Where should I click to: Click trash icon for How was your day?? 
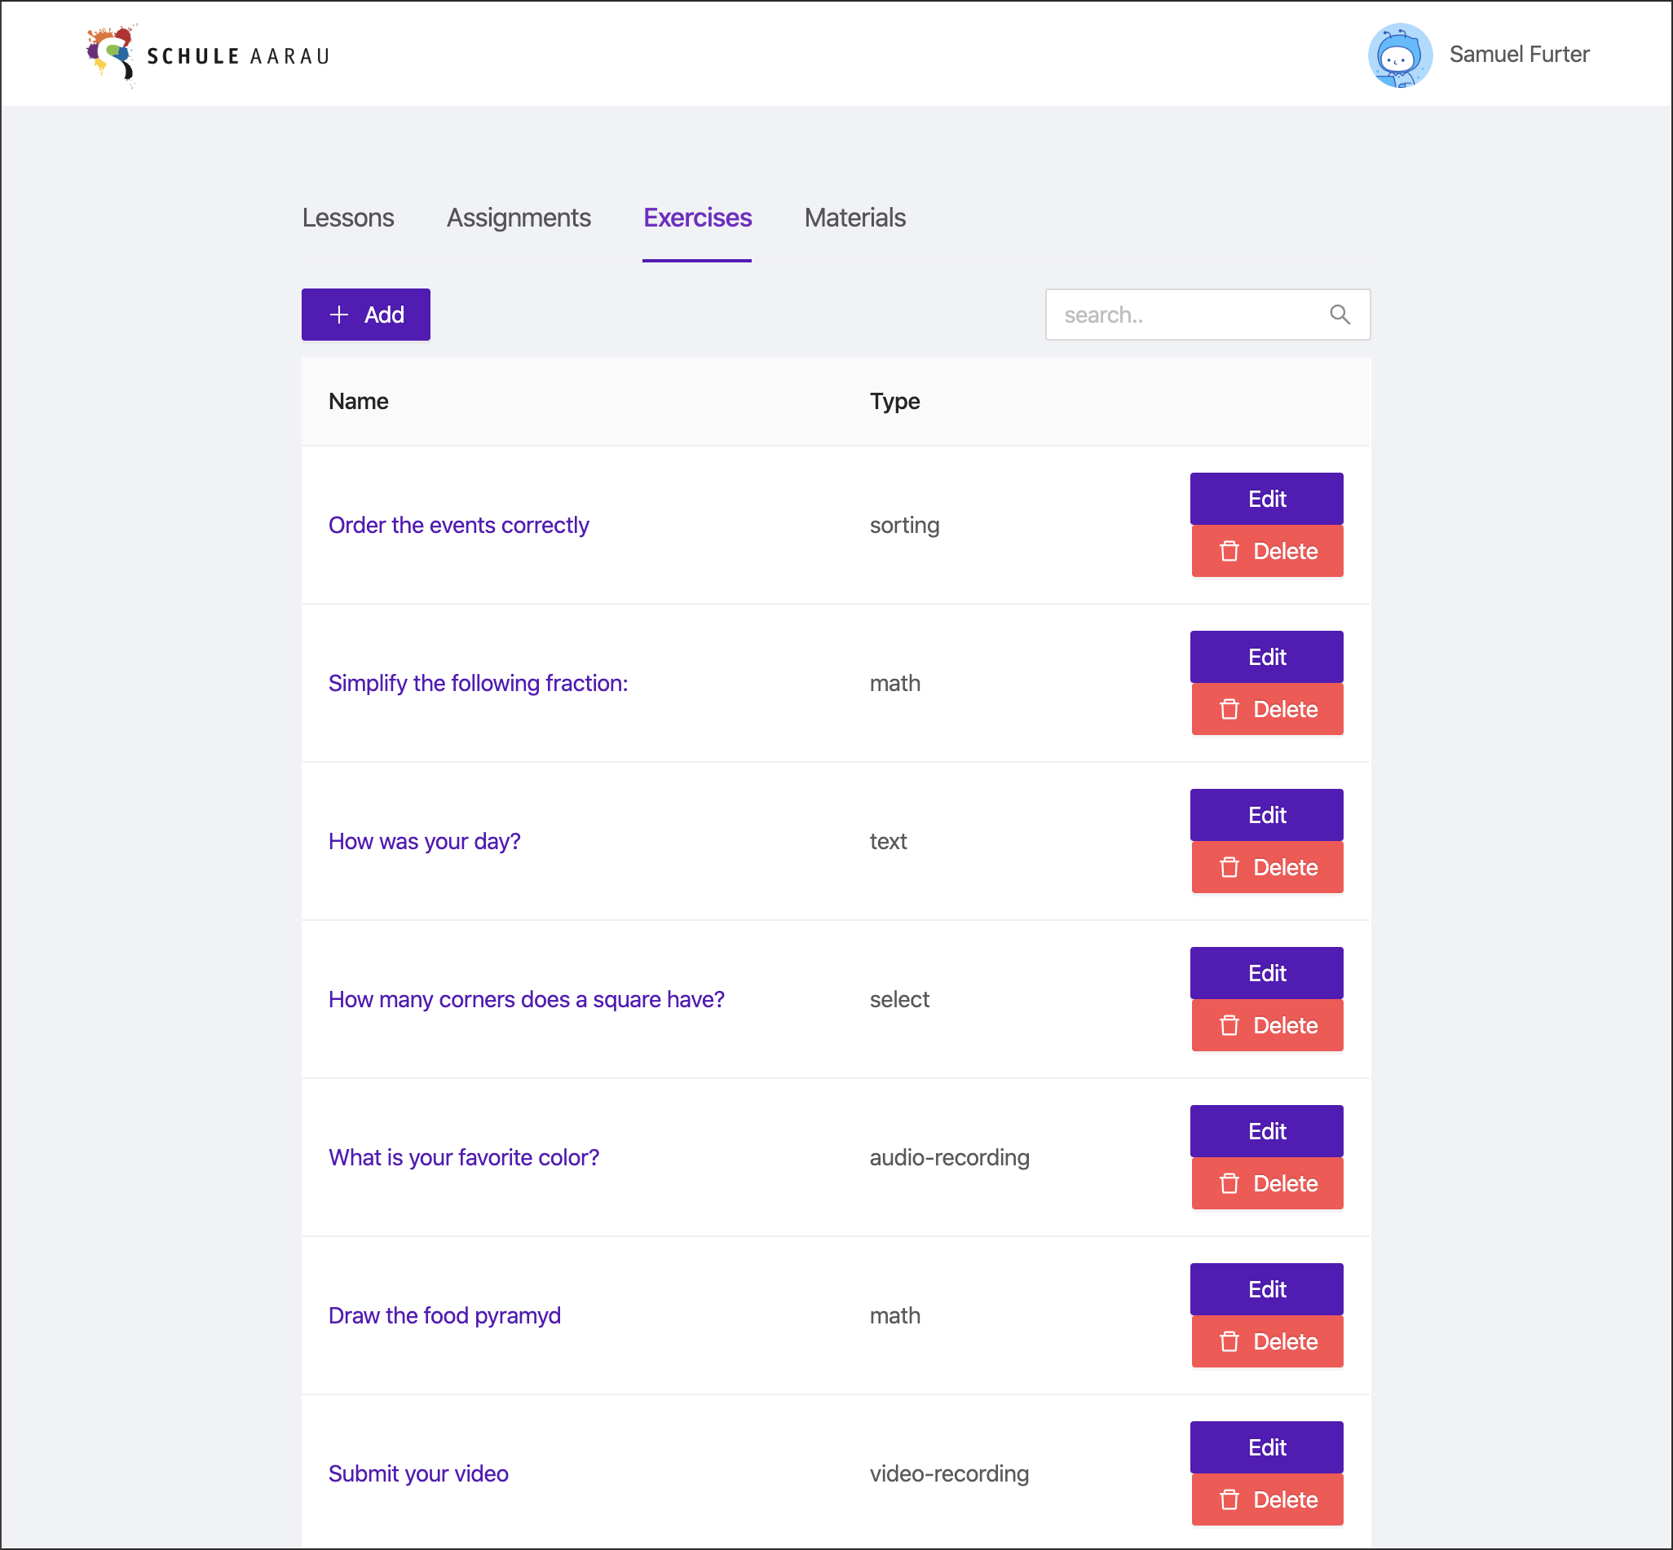[1229, 867]
